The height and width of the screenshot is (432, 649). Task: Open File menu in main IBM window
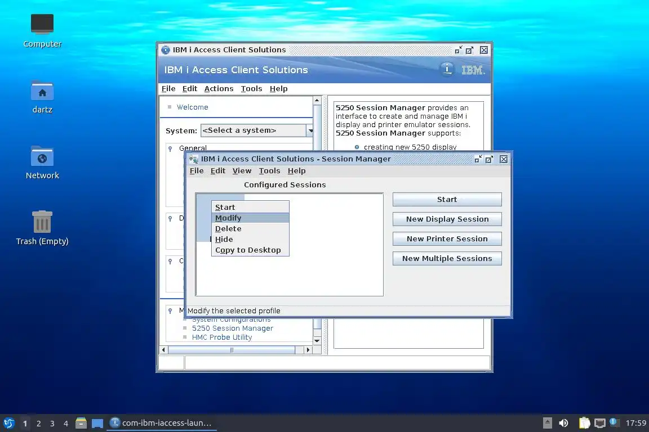coord(168,88)
